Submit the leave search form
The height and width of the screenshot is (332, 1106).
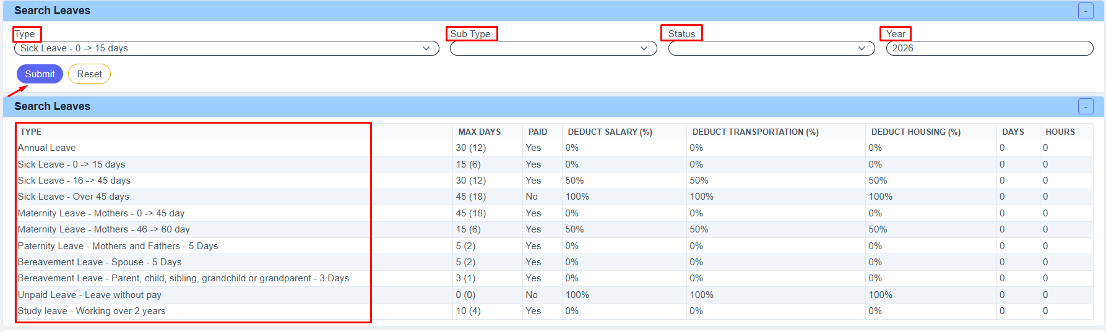(x=40, y=74)
